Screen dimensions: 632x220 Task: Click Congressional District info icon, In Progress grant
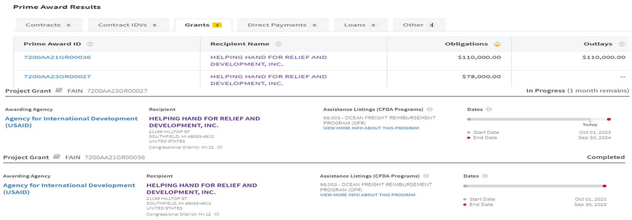point(220,148)
